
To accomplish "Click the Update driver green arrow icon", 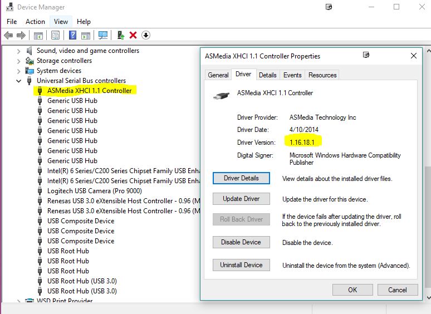I will point(121,35).
